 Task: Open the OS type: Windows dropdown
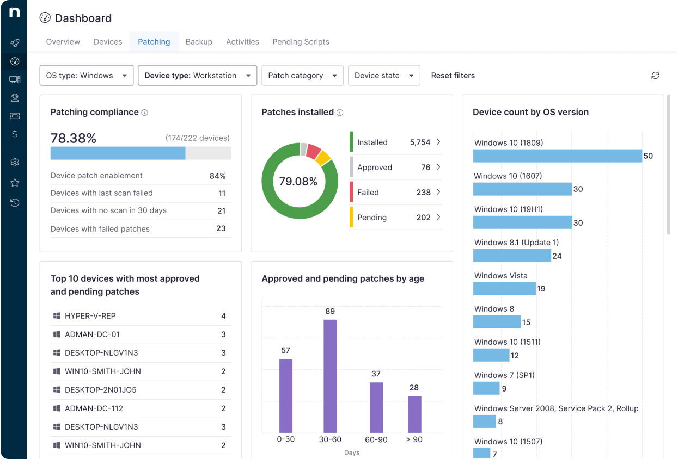tap(87, 76)
